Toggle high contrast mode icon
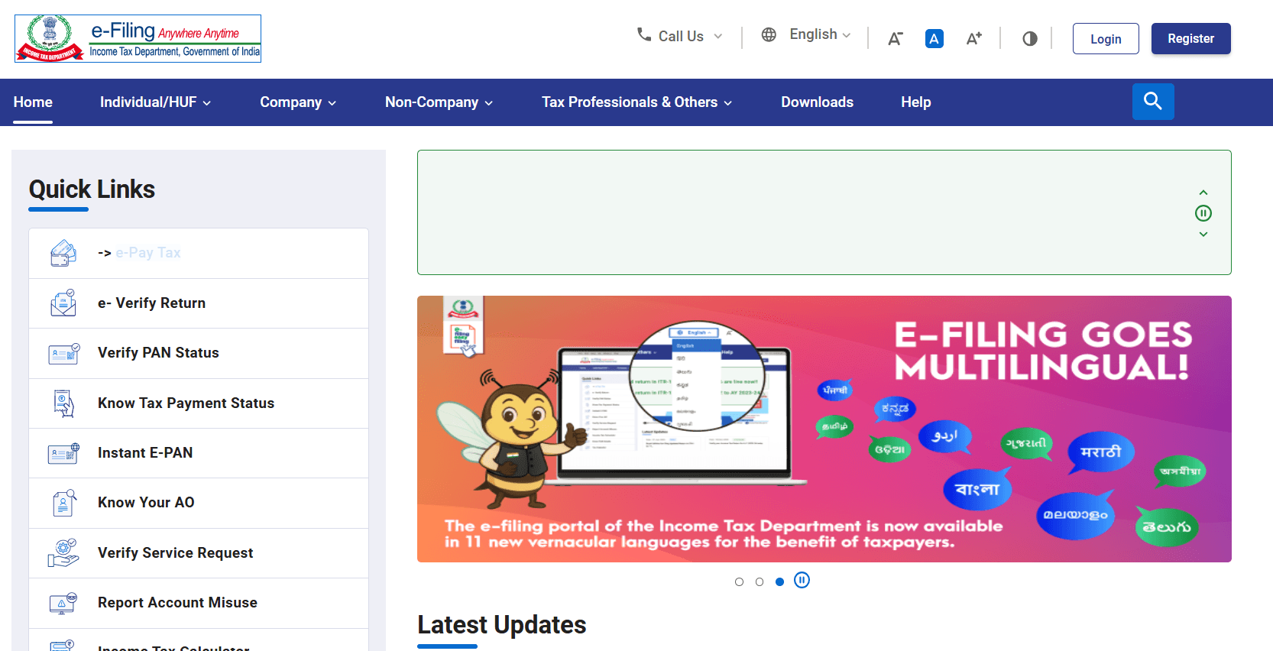 (x=1029, y=38)
